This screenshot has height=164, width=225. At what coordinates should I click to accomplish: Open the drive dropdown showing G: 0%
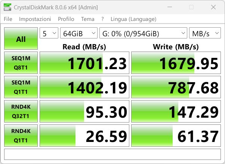point(144,33)
